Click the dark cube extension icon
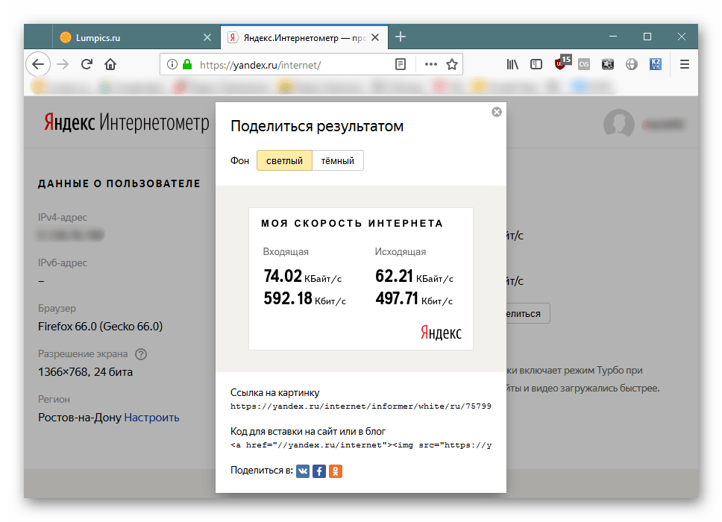Viewport: 722px width, 522px height. pyautogui.click(x=608, y=64)
